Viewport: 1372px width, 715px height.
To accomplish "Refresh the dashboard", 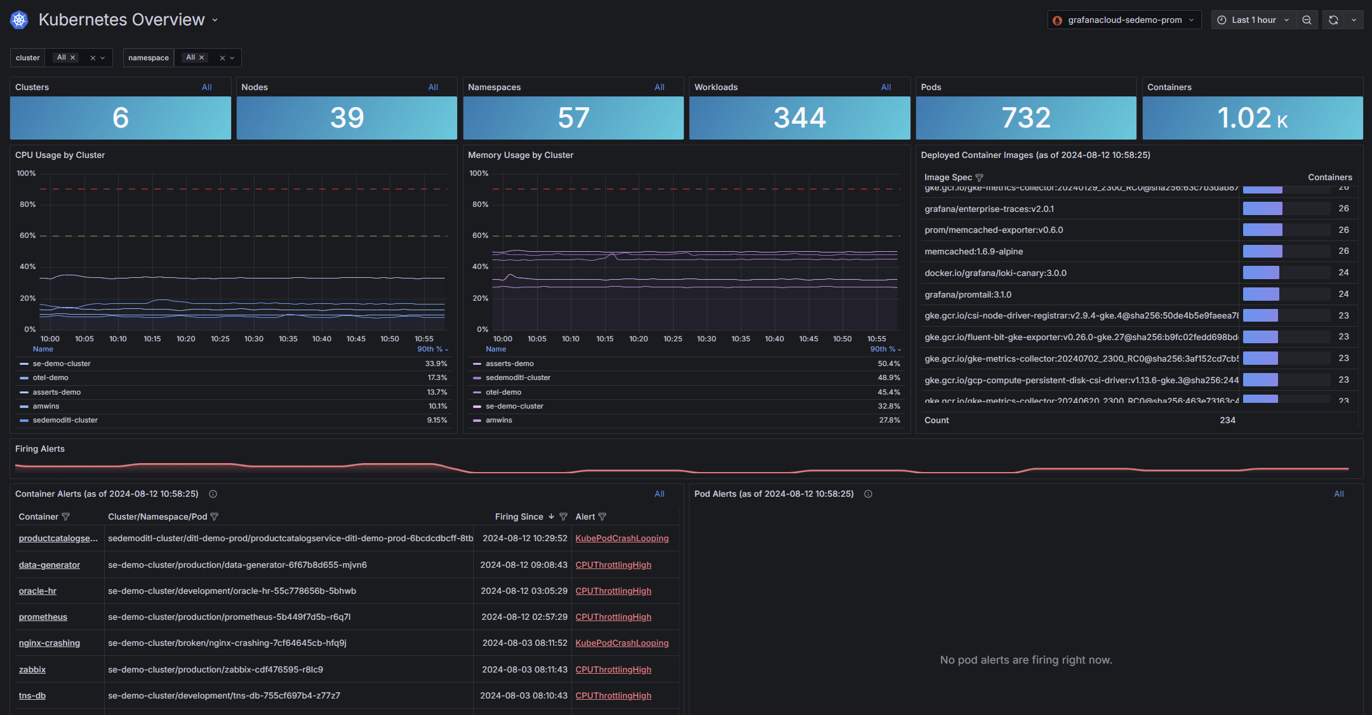I will pos(1333,20).
